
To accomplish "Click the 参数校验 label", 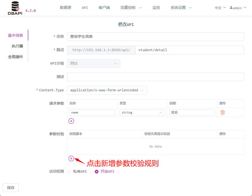I will [57, 134].
